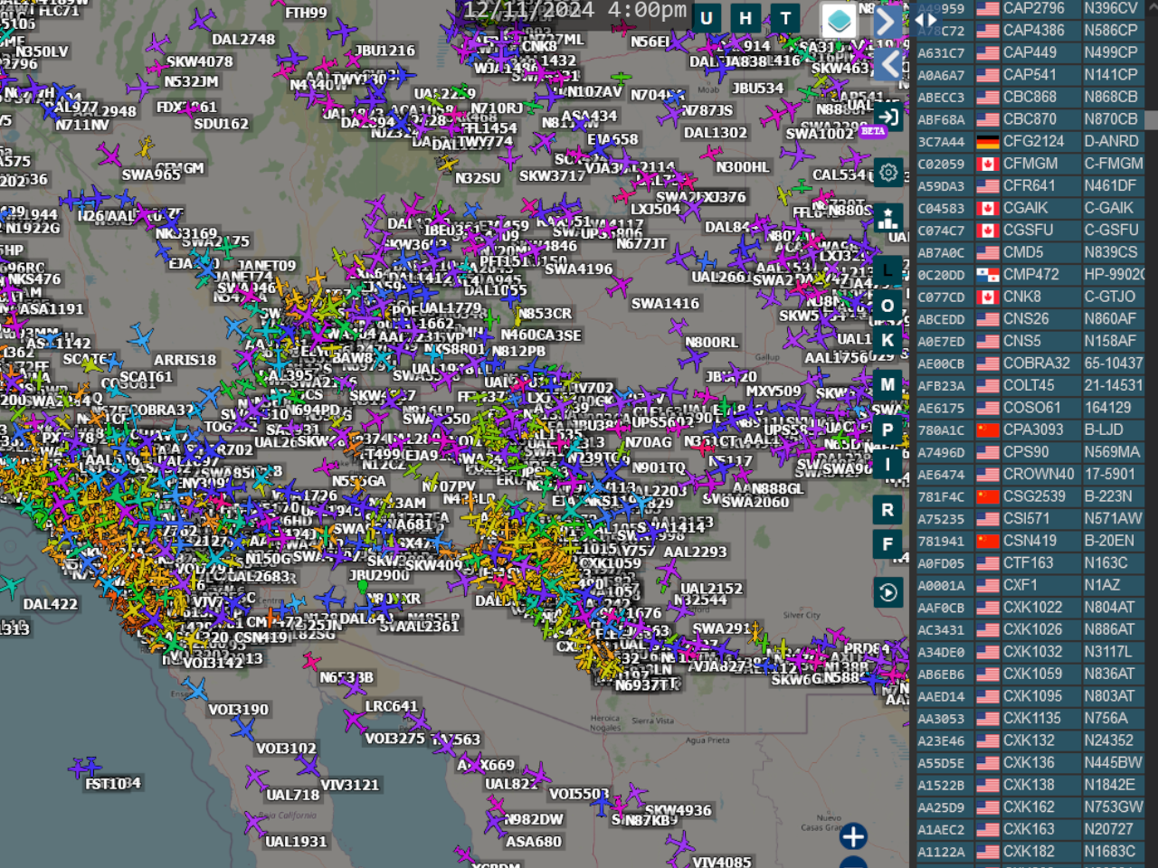Click the R button
The height and width of the screenshot is (868, 1158).
887,510
